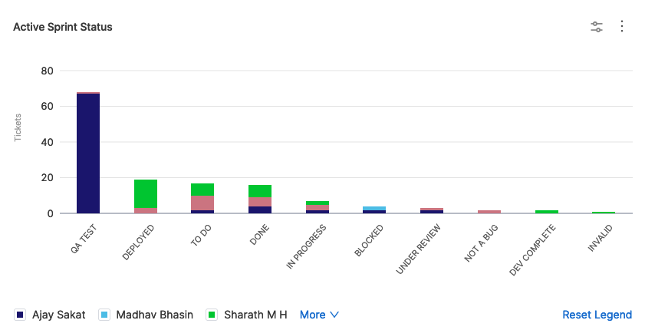
Task: Click the IN PROGRESS bar
Action: [318, 207]
